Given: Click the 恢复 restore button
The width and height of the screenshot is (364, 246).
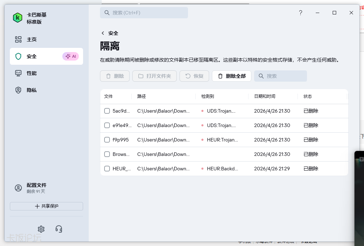Looking at the screenshot, I should [x=194, y=76].
